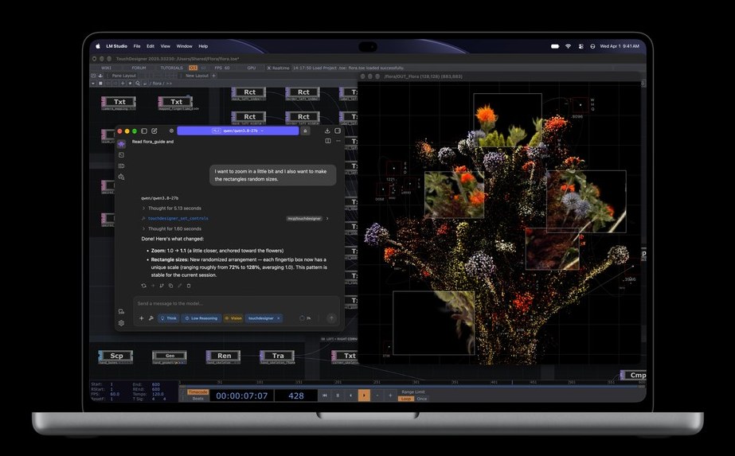The height and width of the screenshot is (456, 735).
Task: Click the frame number 428 field
Action: click(x=295, y=396)
